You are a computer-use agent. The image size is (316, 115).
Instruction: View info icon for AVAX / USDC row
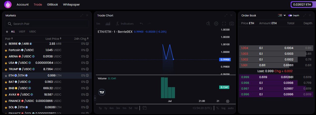click(x=87, y=95)
